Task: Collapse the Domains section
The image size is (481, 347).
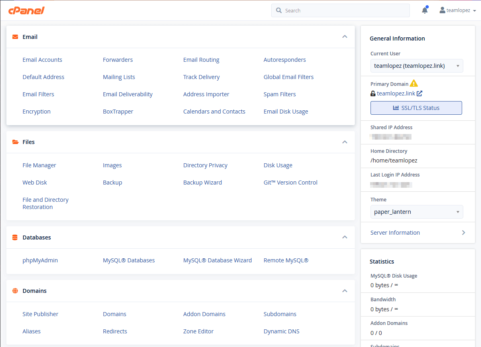Action: pyautogui.click(x=345, y=291)
